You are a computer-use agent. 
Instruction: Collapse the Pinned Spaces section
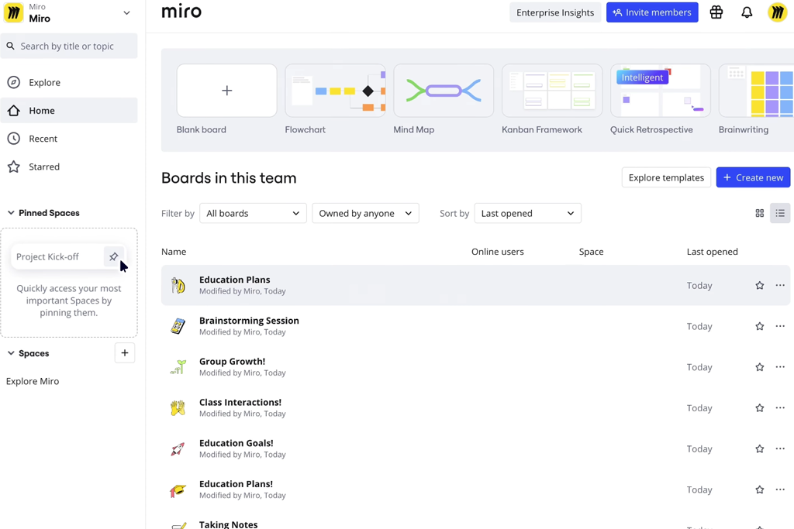tap(11, 213)
